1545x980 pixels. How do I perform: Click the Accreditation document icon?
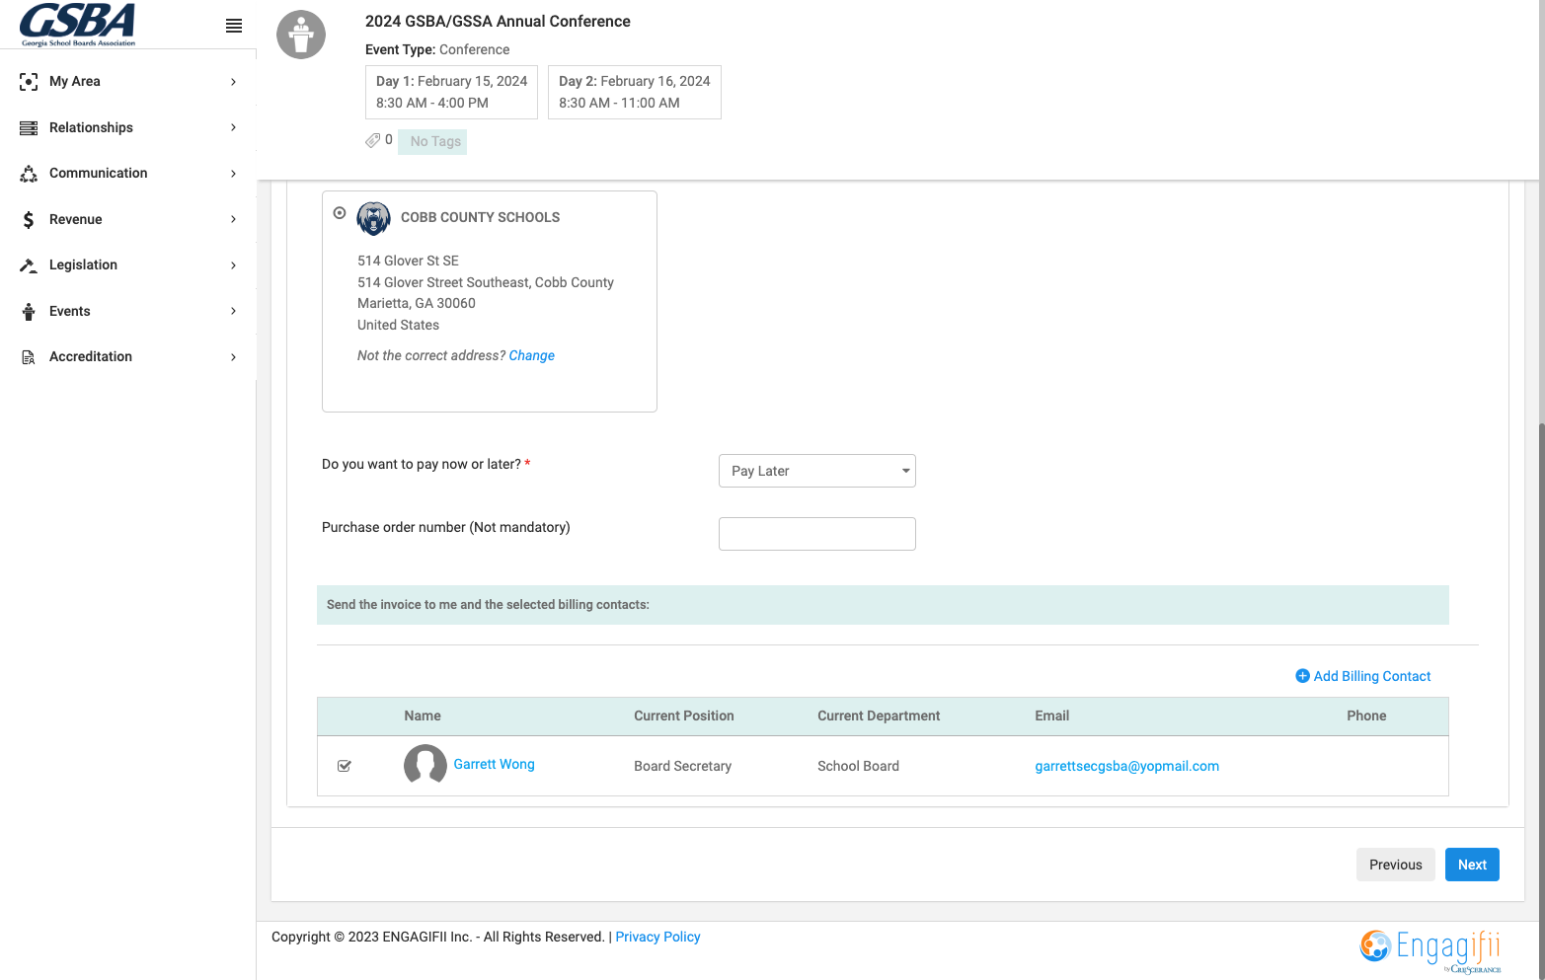(29, 357)
